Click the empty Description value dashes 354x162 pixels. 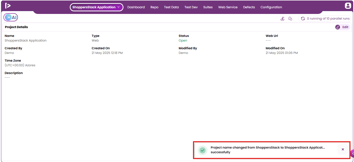[7, 78]
